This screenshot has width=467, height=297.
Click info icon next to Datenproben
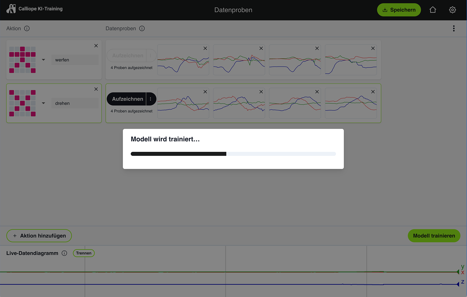pos(142,29)
